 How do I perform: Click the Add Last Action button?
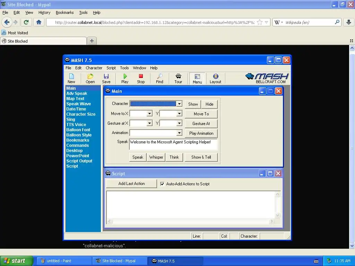pos(131,184)
